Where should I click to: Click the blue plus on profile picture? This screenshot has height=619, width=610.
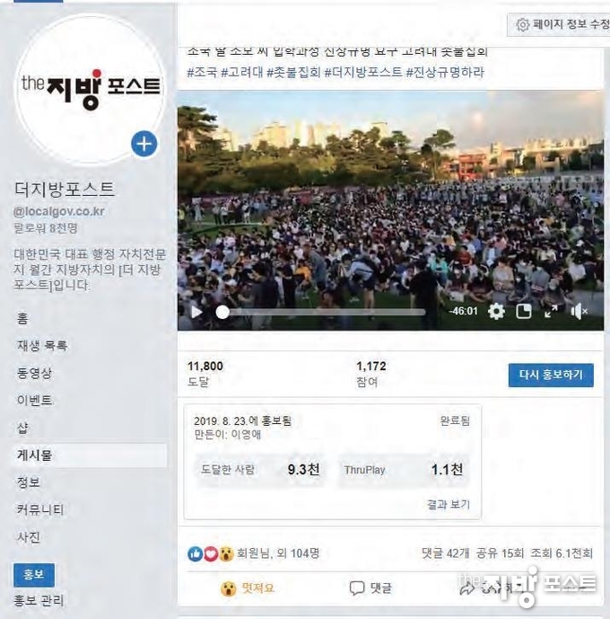144,144
